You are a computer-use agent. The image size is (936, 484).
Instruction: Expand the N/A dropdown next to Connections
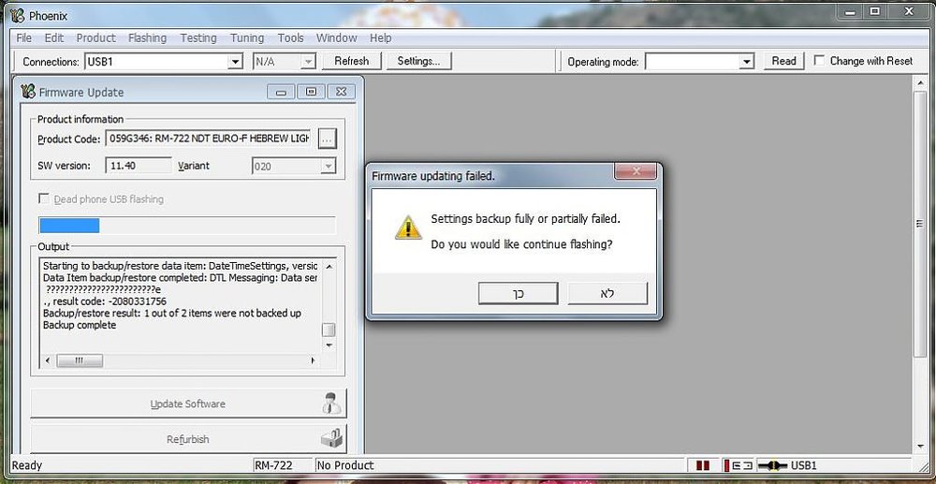tap(308, 62)
